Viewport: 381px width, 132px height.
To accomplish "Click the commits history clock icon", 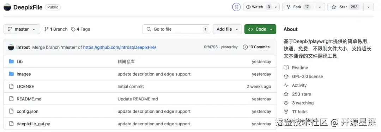I will pyautogui.click(x=245, y=47).
